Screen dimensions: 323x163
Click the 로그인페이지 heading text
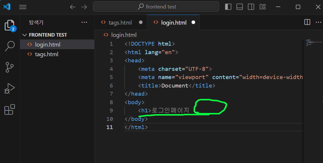click(170, 110)
